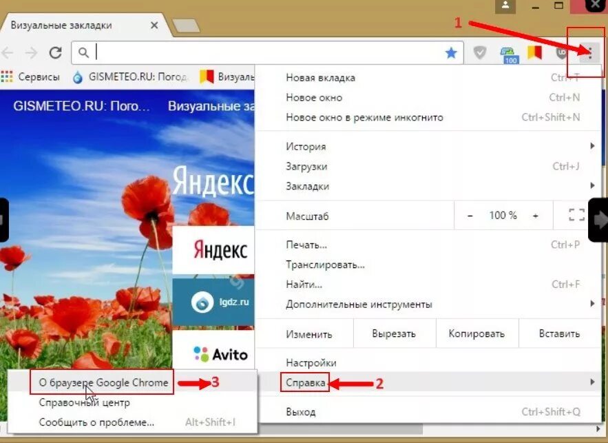
Task: Open a new tab with the tab button
Action: (186, 25)
